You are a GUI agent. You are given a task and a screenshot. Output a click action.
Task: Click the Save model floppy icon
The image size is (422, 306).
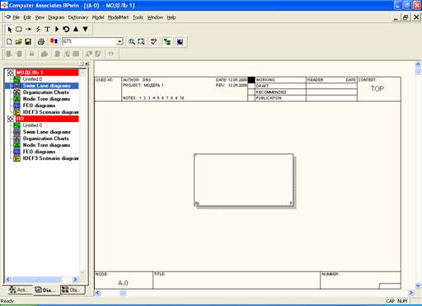click(28, 41)
